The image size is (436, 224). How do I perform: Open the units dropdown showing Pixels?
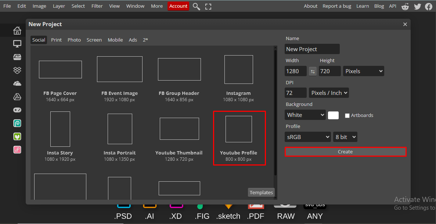363,71
